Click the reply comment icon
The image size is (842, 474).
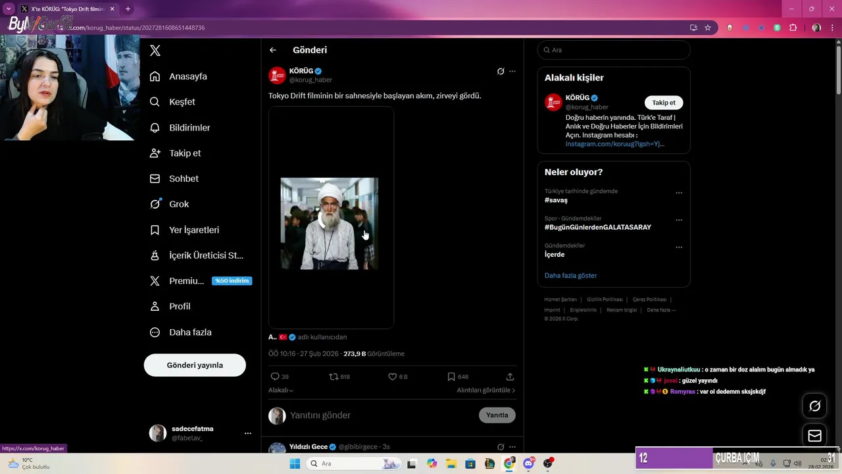(x=275, y=377)
